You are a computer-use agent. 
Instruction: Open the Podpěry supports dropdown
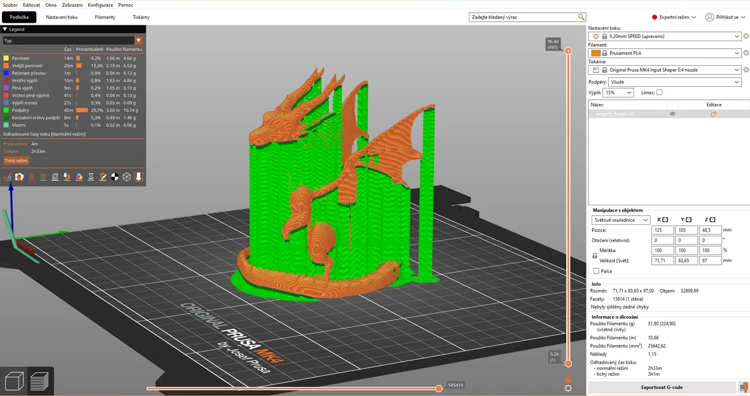pos(674,82)
